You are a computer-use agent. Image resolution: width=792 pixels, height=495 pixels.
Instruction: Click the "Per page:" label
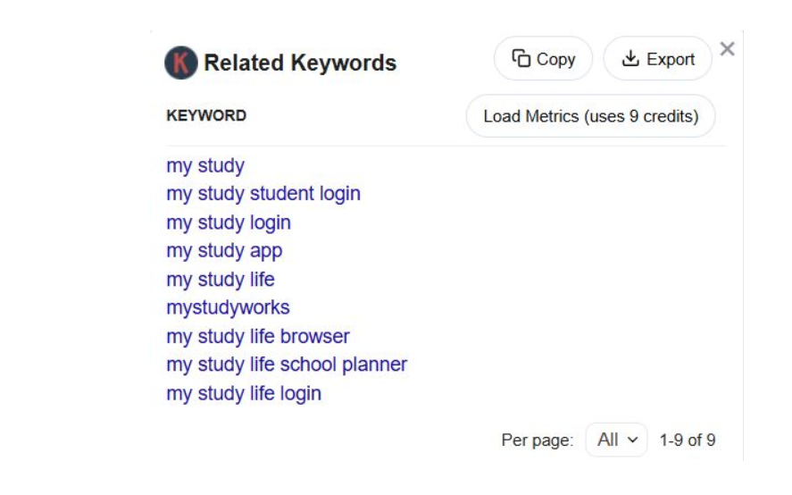538,440
